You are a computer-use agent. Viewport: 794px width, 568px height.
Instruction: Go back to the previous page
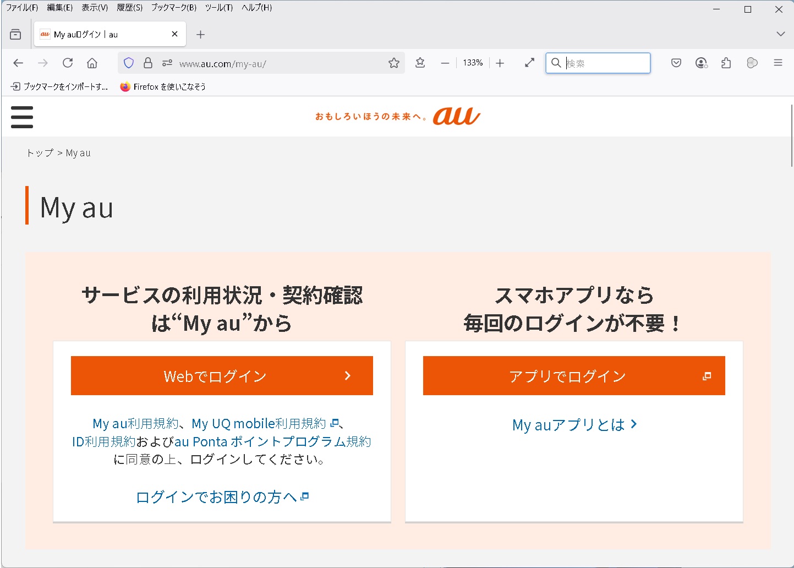[18, 63]
